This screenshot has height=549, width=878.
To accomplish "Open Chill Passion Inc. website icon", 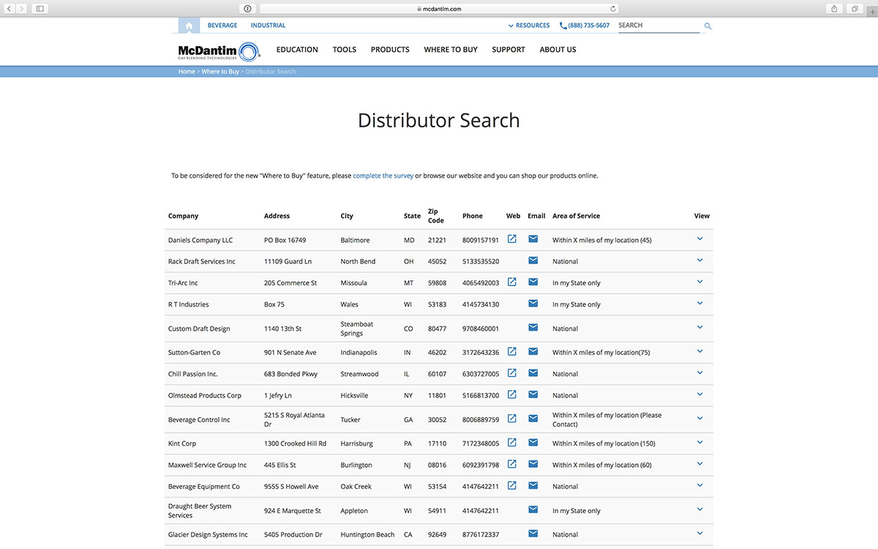I will click(512, 373).
